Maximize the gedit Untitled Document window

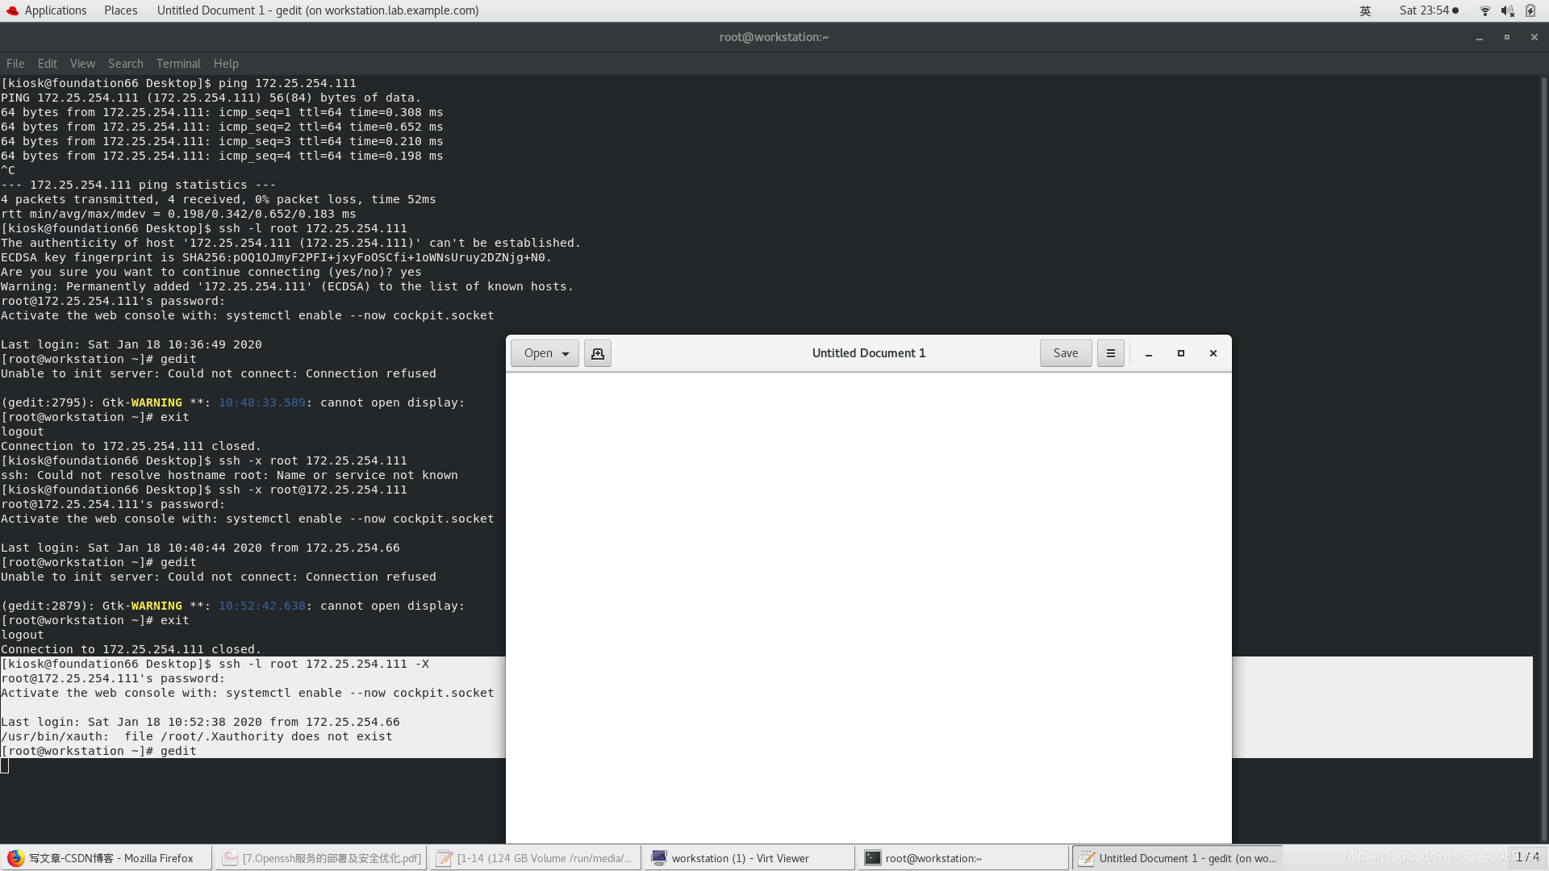1181,353
